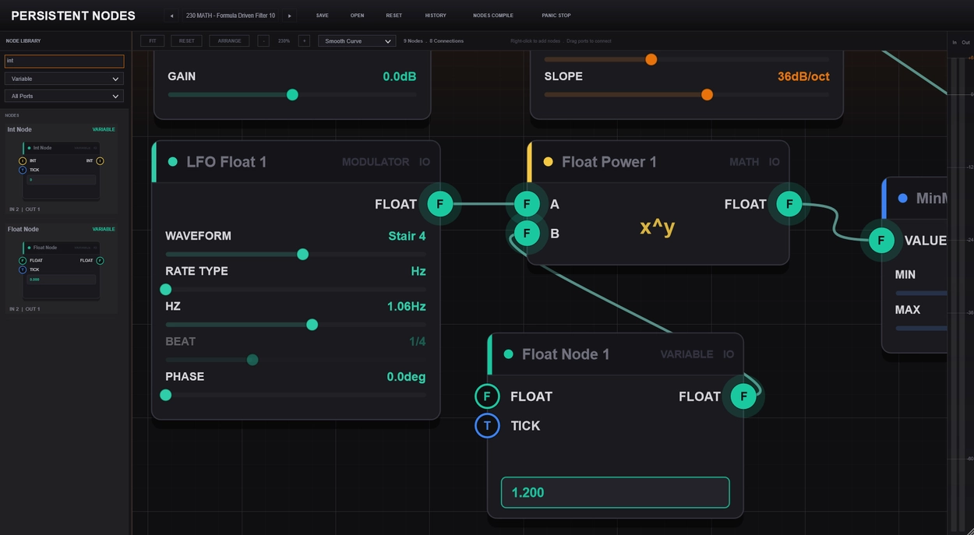Click the BEAT slider handle
Screen dimensions: 974x535
pyautogui.click(x=252, y=360)
